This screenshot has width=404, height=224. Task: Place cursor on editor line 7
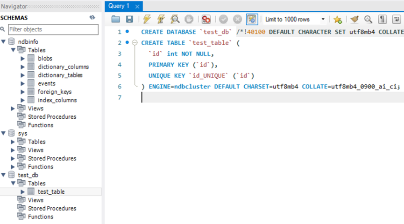coord(272,98)
